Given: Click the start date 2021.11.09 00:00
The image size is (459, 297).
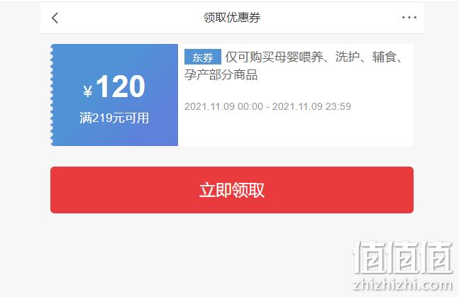Looking at the screenshot, I should 223,106.
